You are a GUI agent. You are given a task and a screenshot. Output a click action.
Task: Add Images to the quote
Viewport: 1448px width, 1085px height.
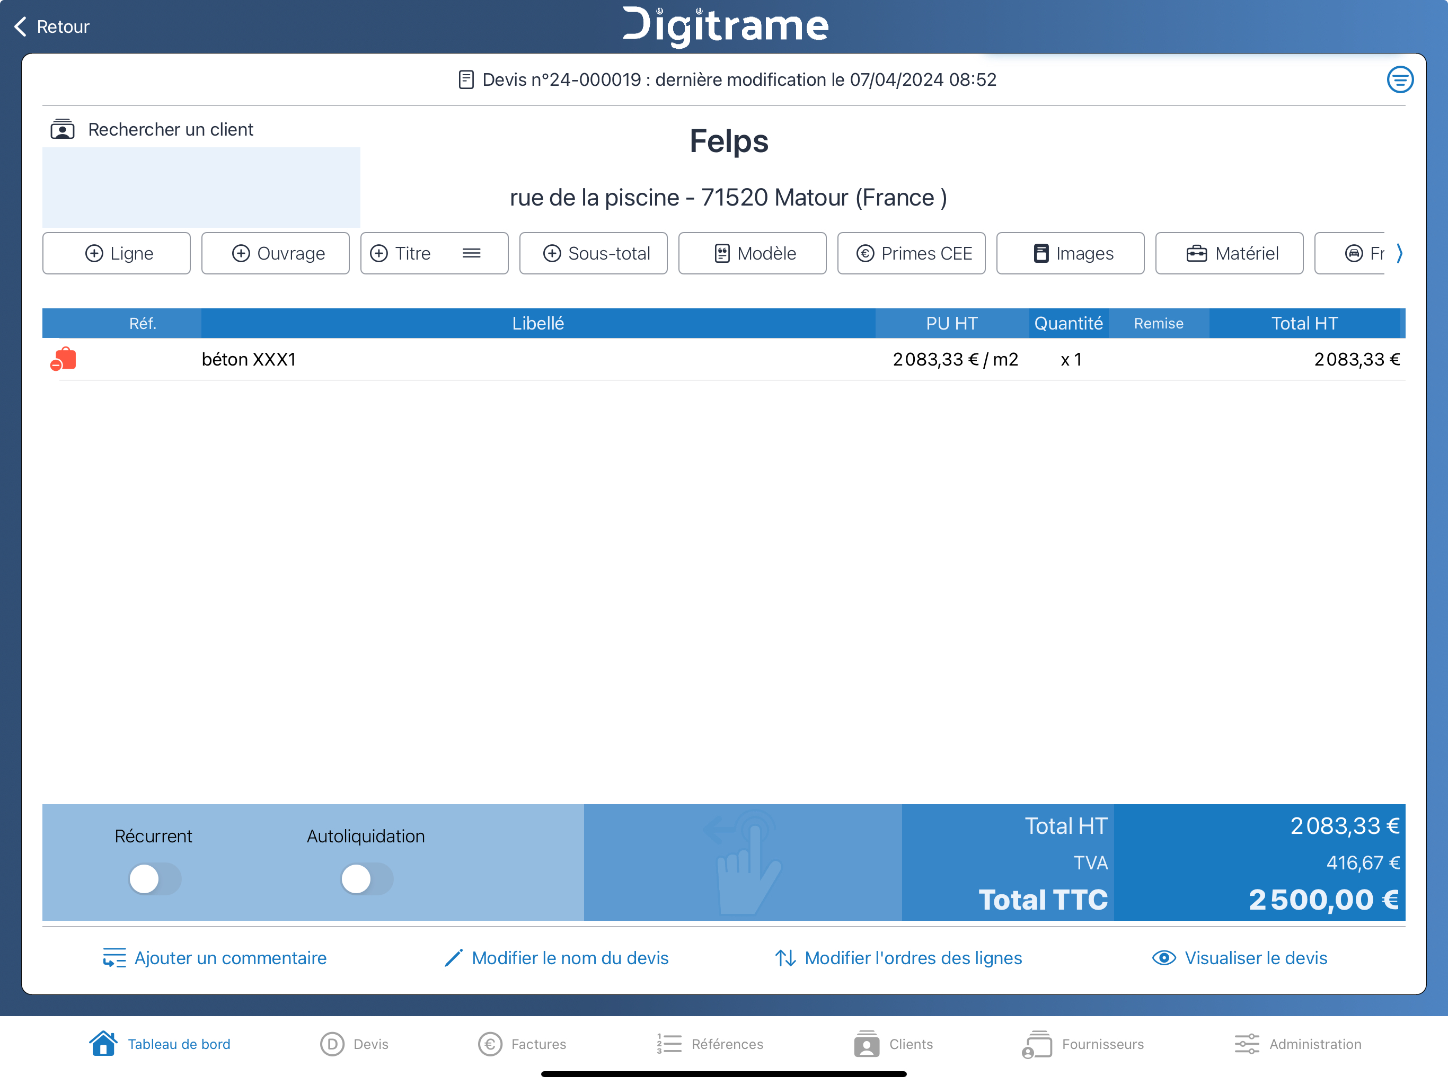click(1070, 253)
